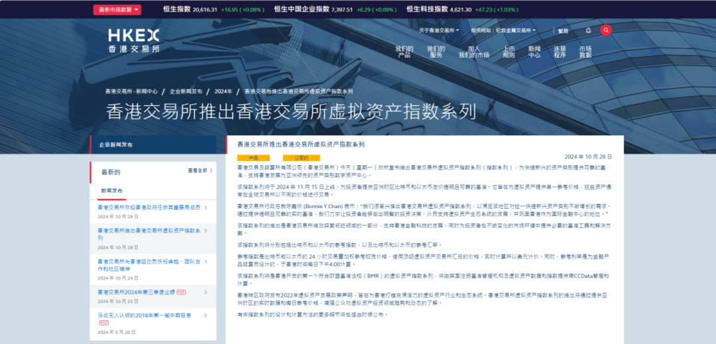
Task: Switch to the 新闻发布 tab
Action: tap(112, 191)
